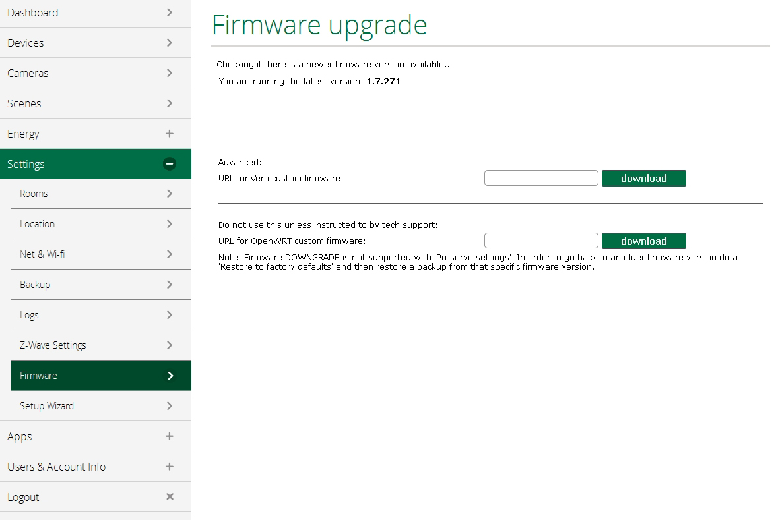Click the arrow icon beside Scenes
Viewport: 774px width, 520px height.
point(170,103)
